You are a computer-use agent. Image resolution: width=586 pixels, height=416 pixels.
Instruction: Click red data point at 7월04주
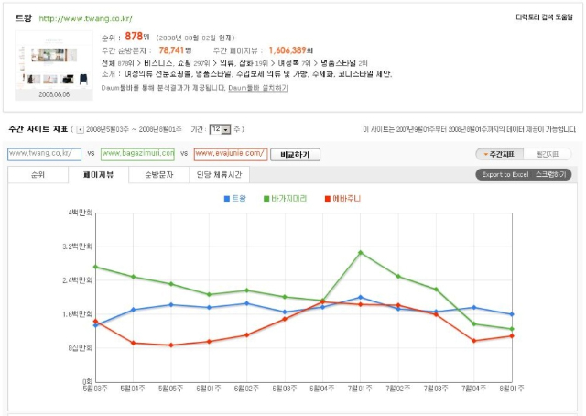(x=474, y=341)
